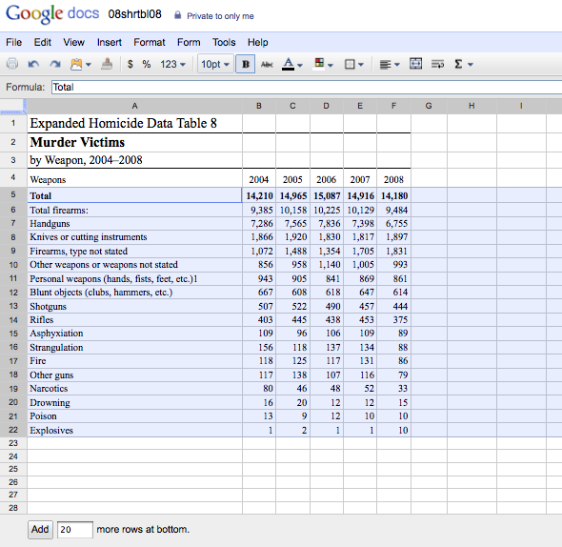Select the 'Total firearms:' cell
Screen dimensions: 562x547
tap(134, 210)
